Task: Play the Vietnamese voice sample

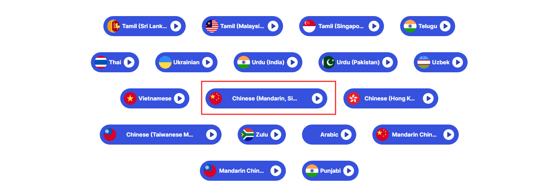Action: pos(179,98)
